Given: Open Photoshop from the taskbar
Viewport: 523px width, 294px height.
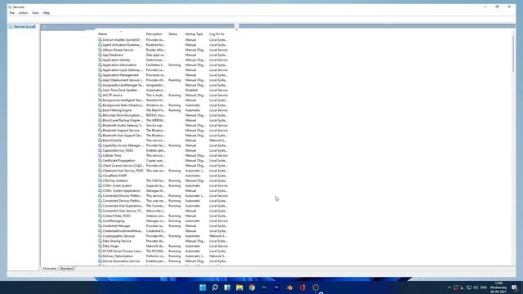Looking at the screenshot, I should [x=264, y=287].
